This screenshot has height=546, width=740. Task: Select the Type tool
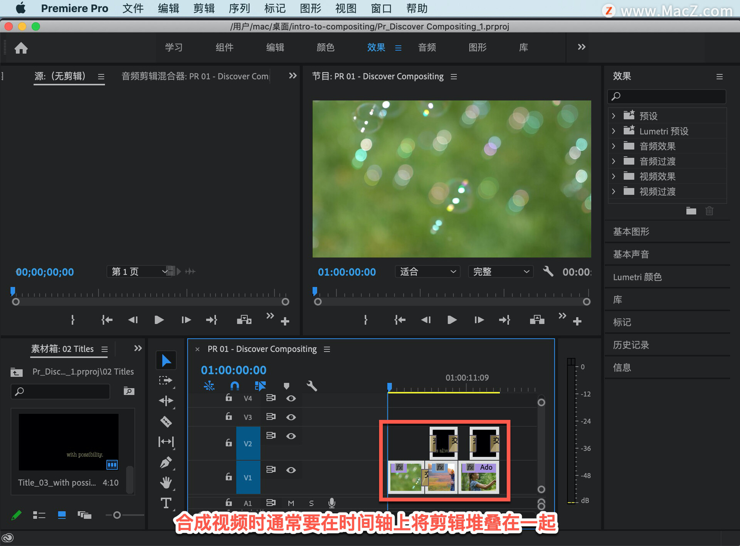(166, 503)
